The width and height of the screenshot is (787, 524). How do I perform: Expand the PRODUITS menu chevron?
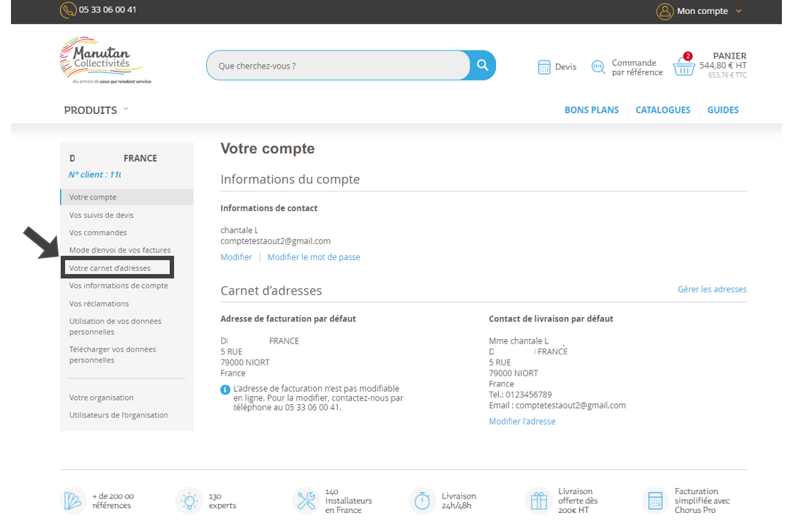click(x=125, y=109)
